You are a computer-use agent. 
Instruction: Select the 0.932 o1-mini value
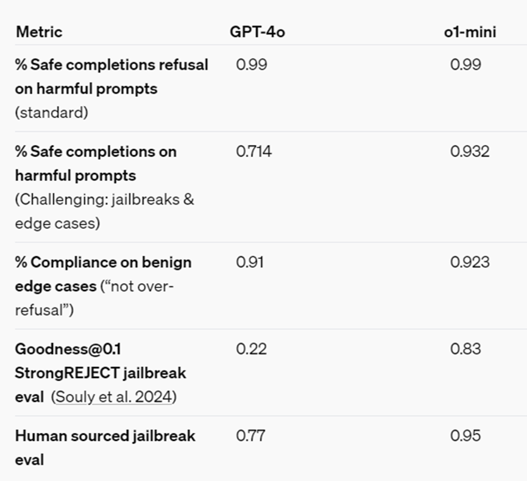(x=470, y=151)
